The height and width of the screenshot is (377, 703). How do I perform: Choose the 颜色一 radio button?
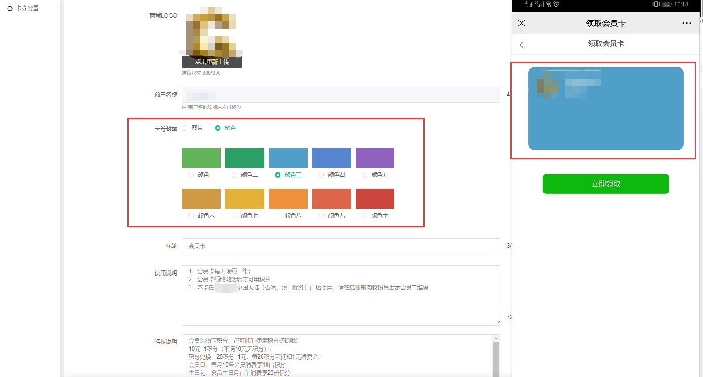191,175
